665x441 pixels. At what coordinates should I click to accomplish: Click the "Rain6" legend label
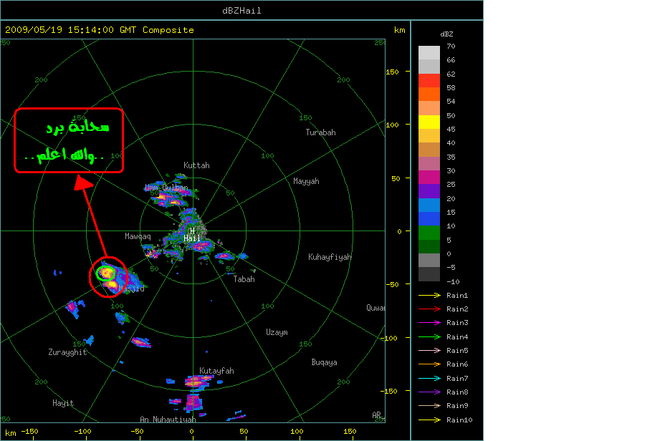[x=457, y=364]
